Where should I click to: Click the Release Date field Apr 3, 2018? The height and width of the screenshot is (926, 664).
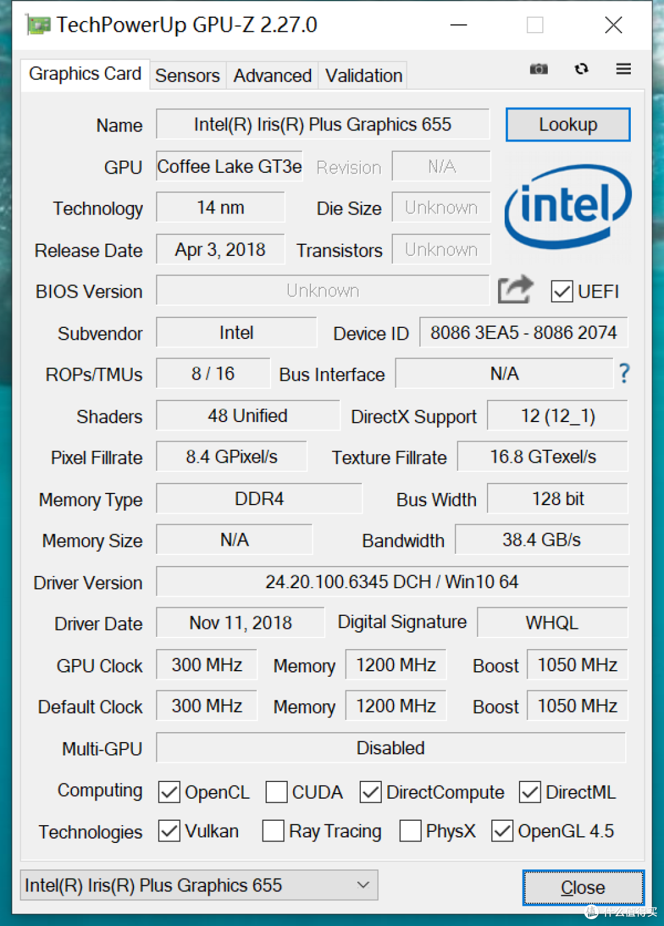pos(221,249)
